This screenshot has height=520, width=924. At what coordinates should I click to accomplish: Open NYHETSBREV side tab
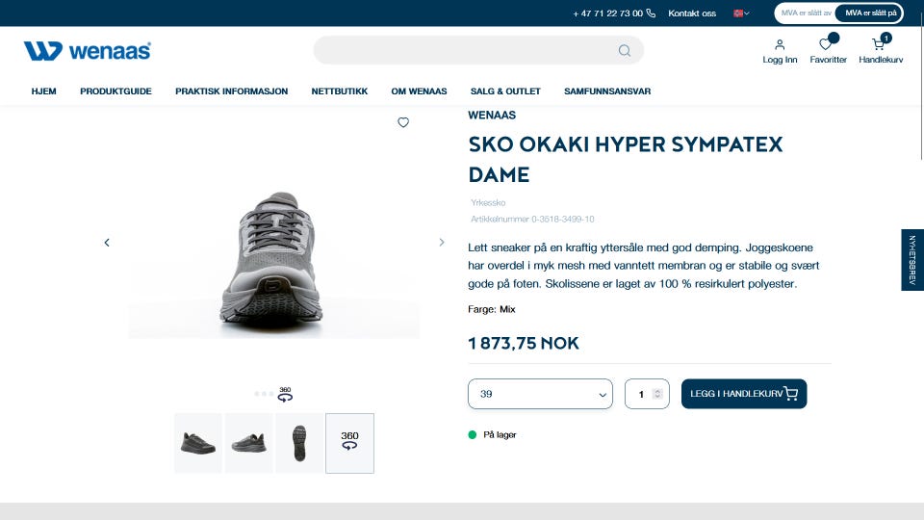tap(912, 260)
